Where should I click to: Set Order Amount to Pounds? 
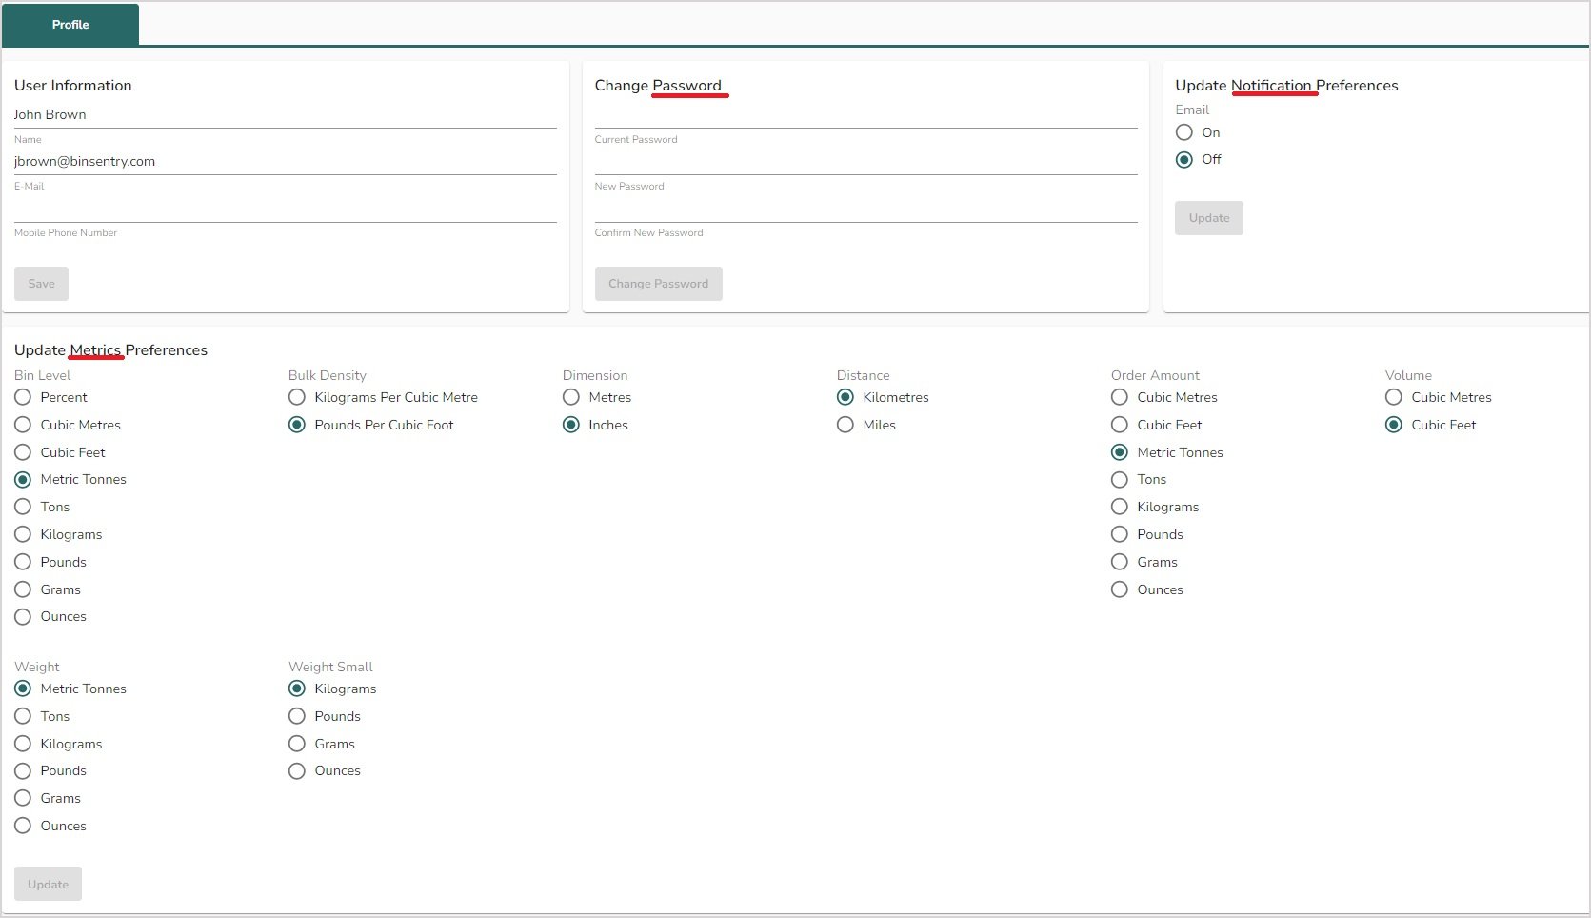(1119, 534)
